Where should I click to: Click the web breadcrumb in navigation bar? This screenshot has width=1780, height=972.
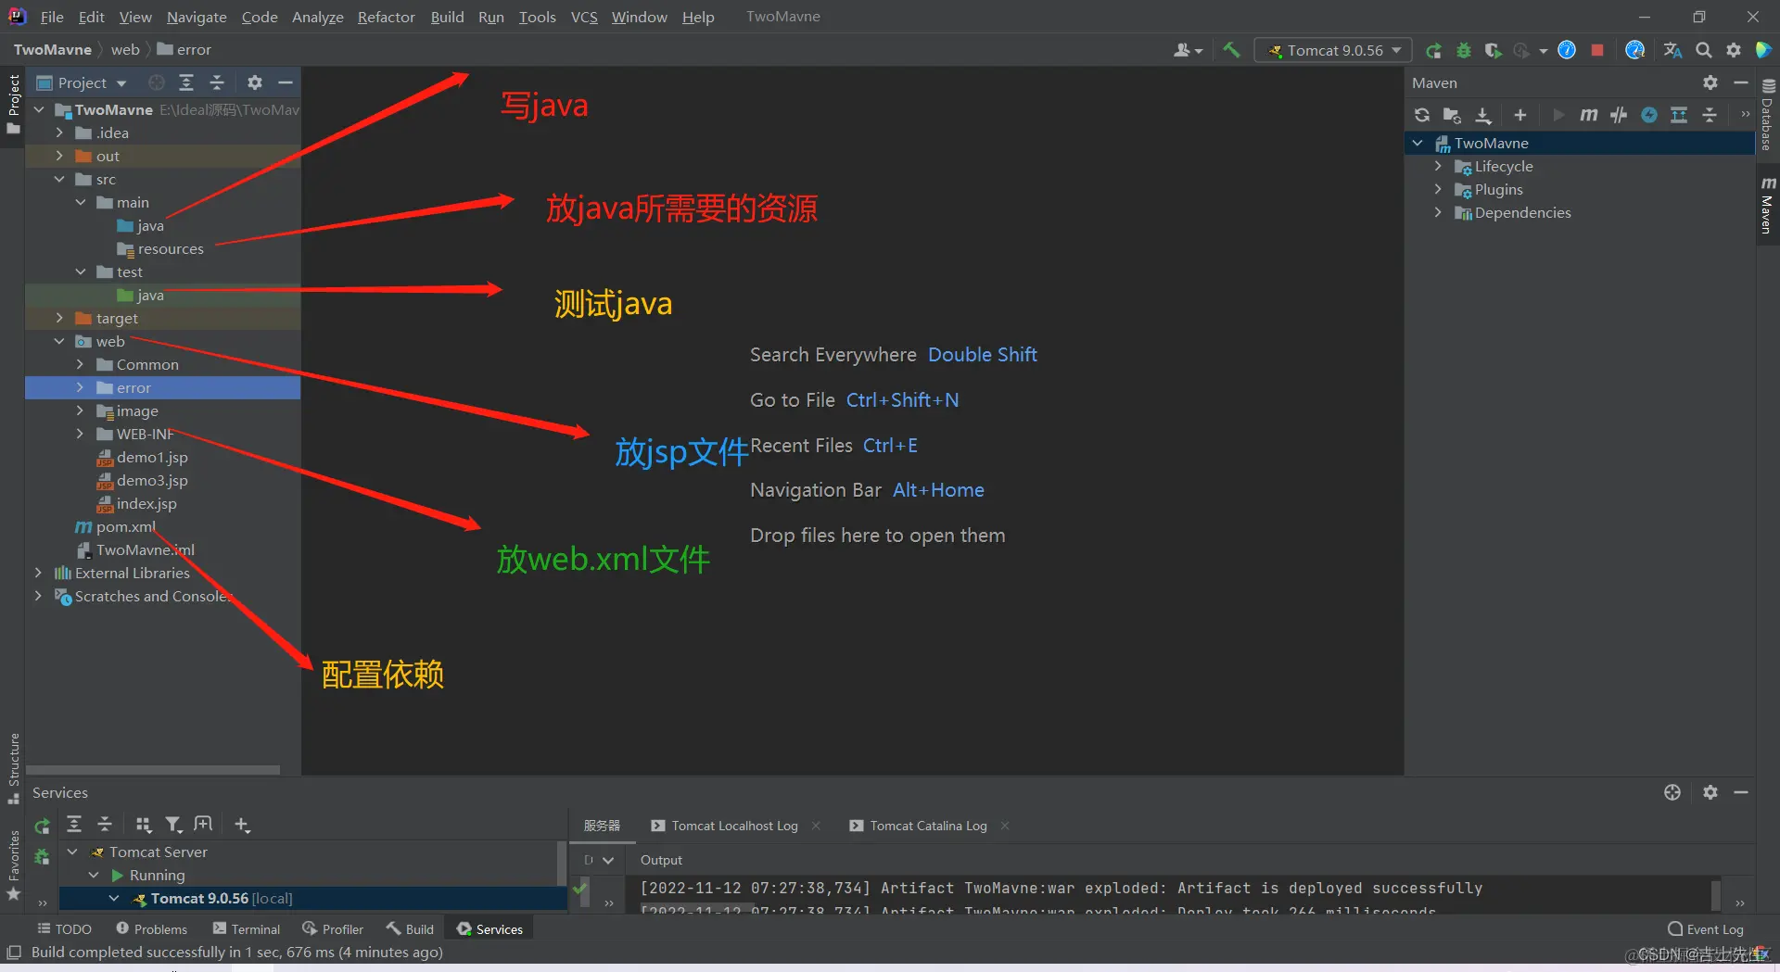tap(125, 49)
